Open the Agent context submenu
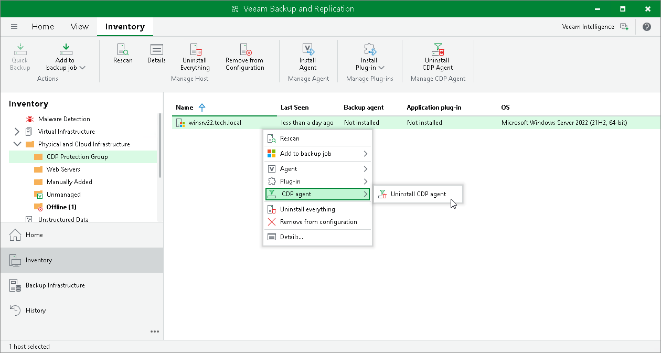This screenshot has width=661, height=353. click(318, 169)
